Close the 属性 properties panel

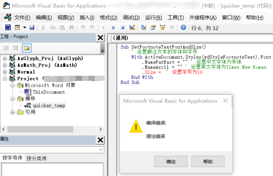point(100,140)
